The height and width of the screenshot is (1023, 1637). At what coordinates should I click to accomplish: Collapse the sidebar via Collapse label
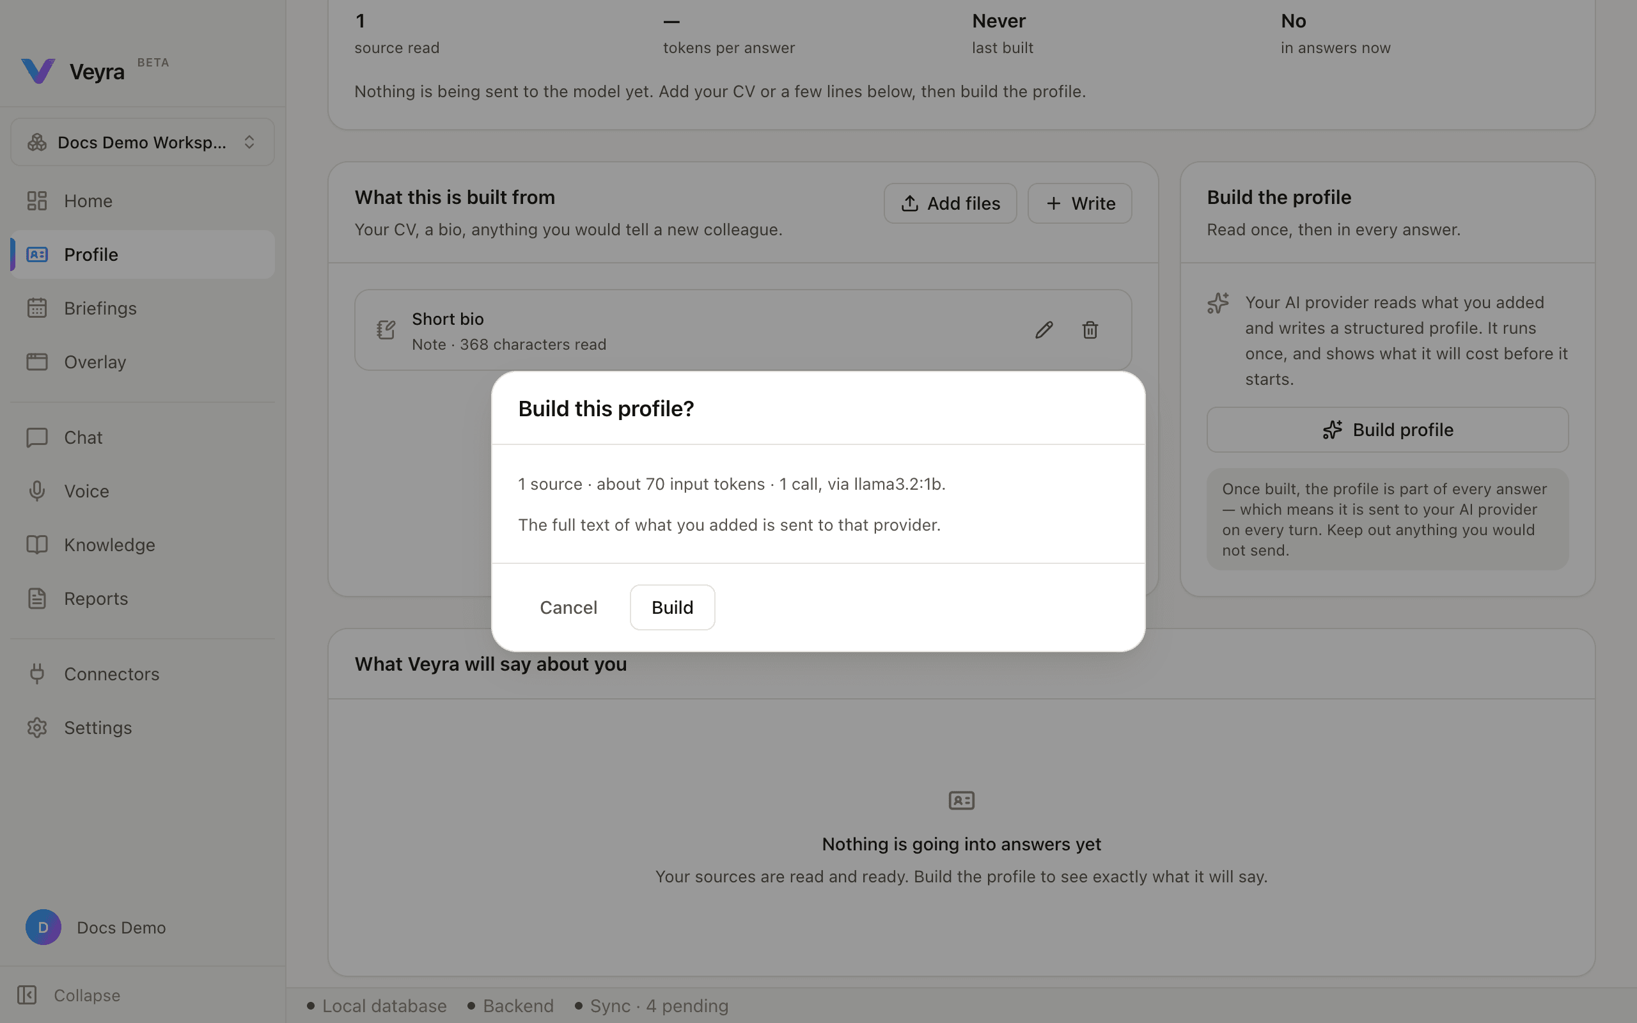[x=87, y=996]
